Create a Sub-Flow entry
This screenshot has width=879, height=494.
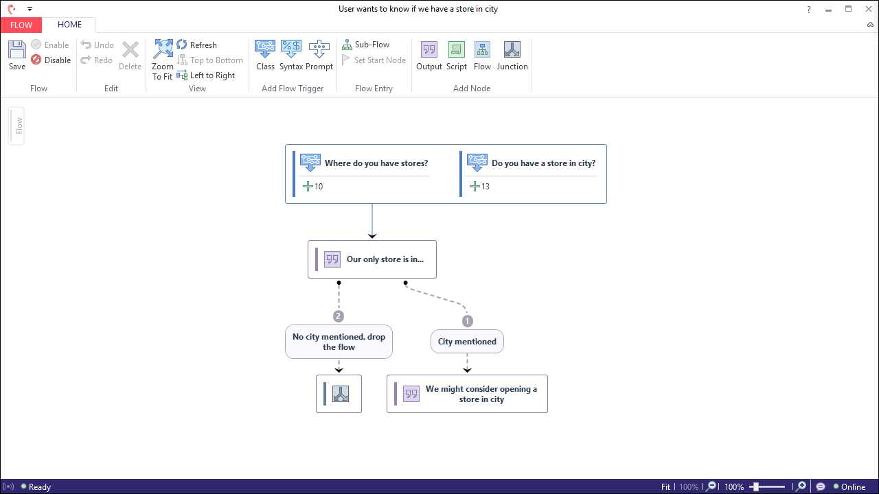[x=366, y=45]
